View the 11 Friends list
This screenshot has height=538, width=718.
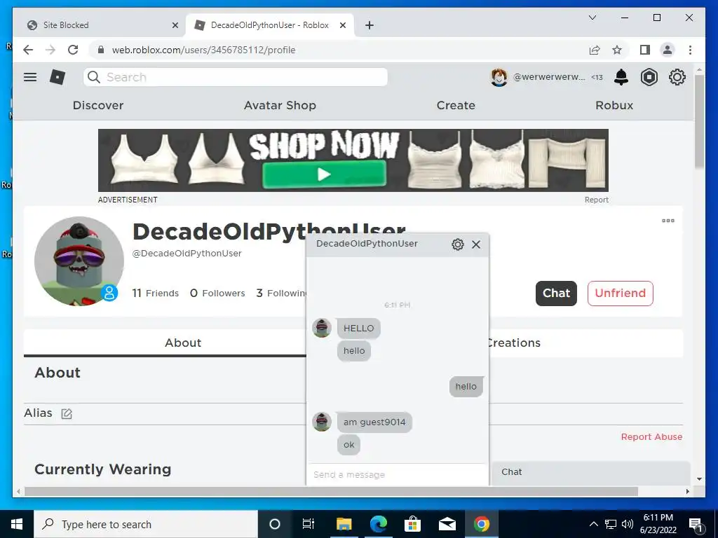155,294
